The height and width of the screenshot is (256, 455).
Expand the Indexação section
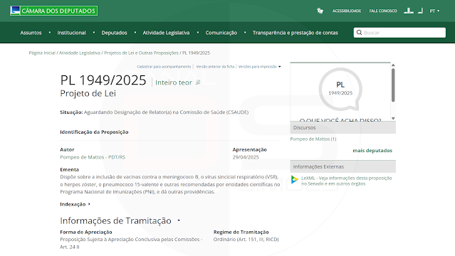[x=75, y=204]
